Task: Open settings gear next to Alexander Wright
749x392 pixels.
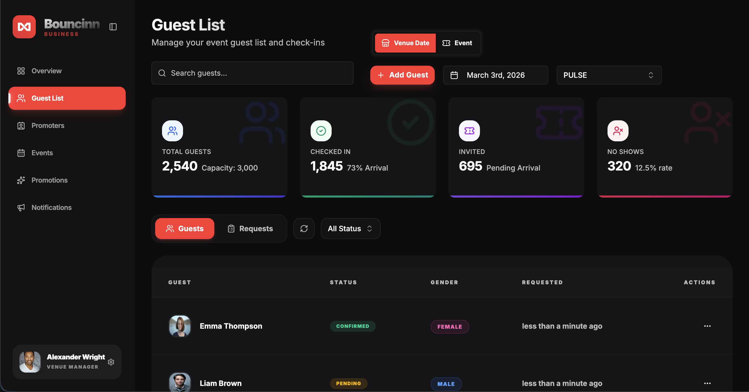Action: coord(111,362)
